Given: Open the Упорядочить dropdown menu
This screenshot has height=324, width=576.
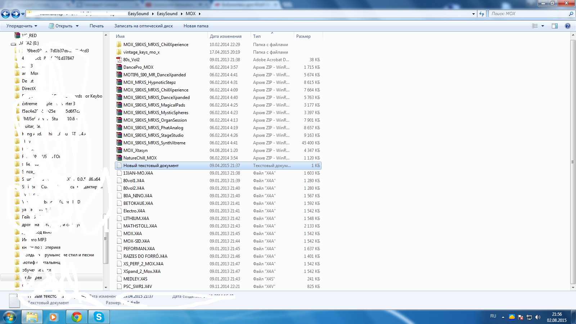Looking at the screenshot, I should [x=22, y=26].
